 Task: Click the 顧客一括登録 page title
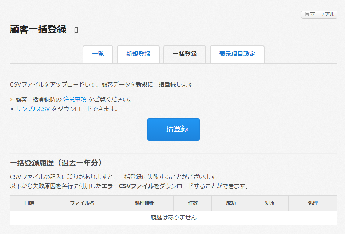pos(38,30)
